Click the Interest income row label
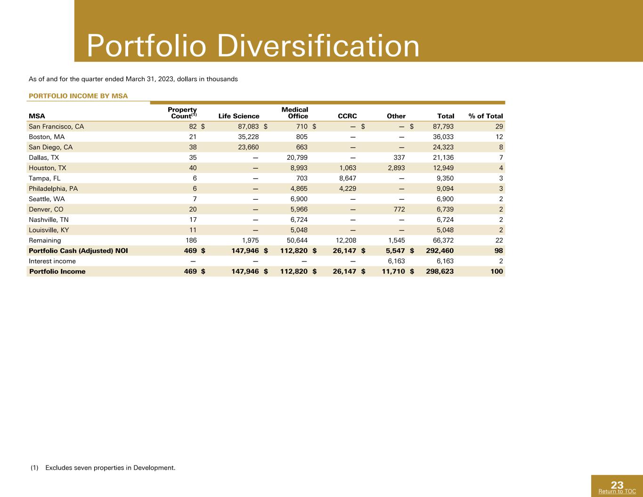Image resolution: width=643 pixels, height=497 pixels. tap(52, 261)
